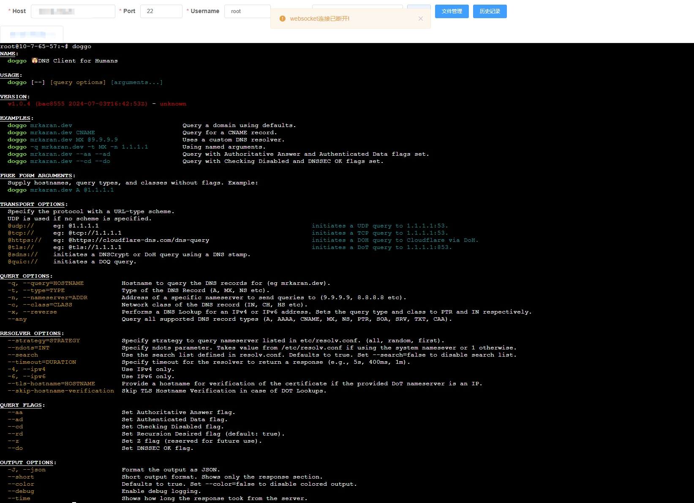Click the orange warning icon in the notification
Screen dimensions: 694x503
pyautogui.click(x=283, y=19)
